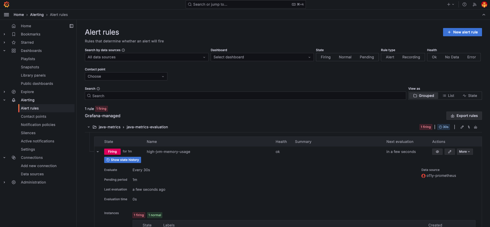Open Contact points in sidebar
The width and height of the screenshot is (490, 227).
pyautogui.click(x=34, y=116)
